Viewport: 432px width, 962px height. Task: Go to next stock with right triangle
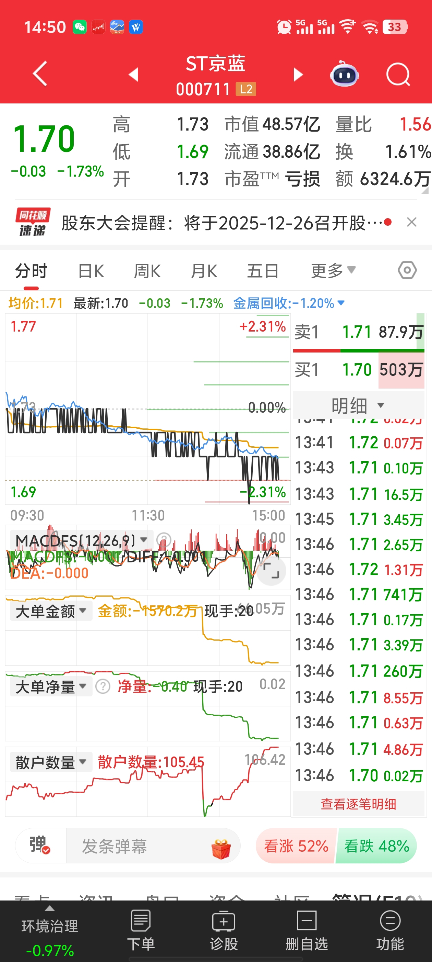pos(298,74)
